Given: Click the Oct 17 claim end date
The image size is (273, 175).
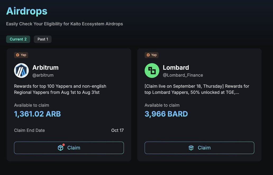Looking at the screenshot, I should (117, 130).
